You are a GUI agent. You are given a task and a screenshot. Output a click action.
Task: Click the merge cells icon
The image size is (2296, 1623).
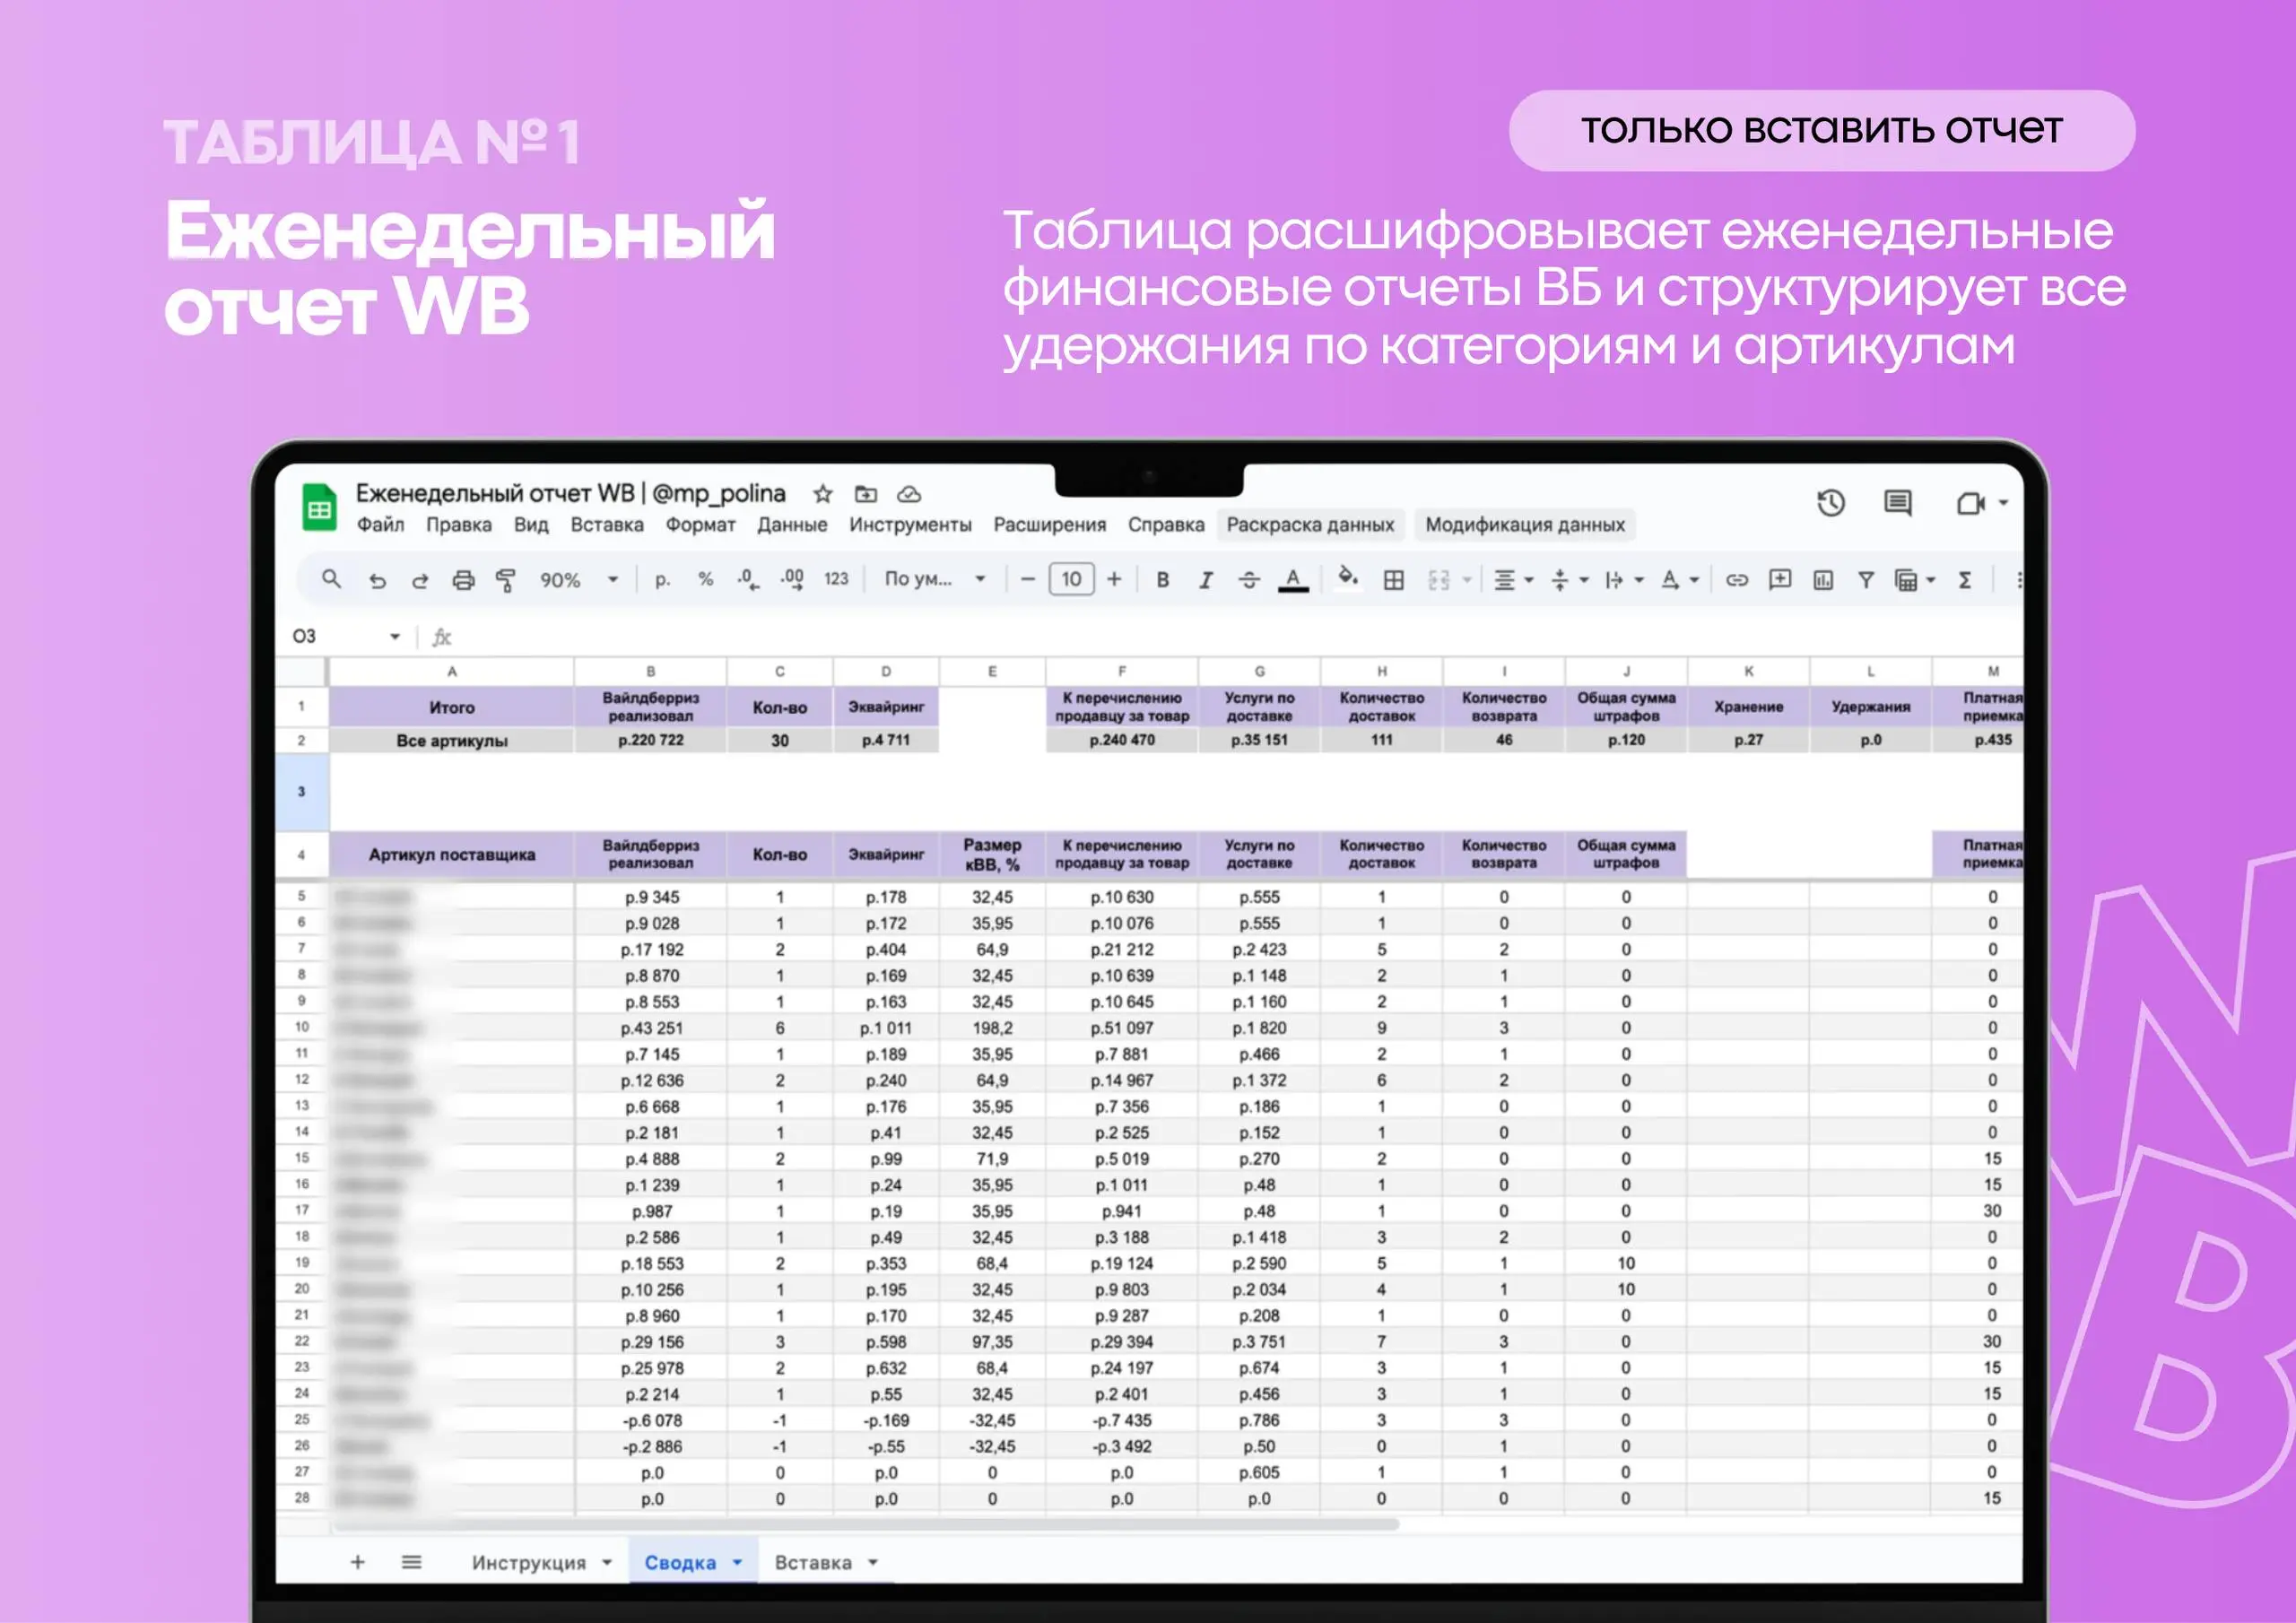pyautogui.click(x=1439, y=580)
